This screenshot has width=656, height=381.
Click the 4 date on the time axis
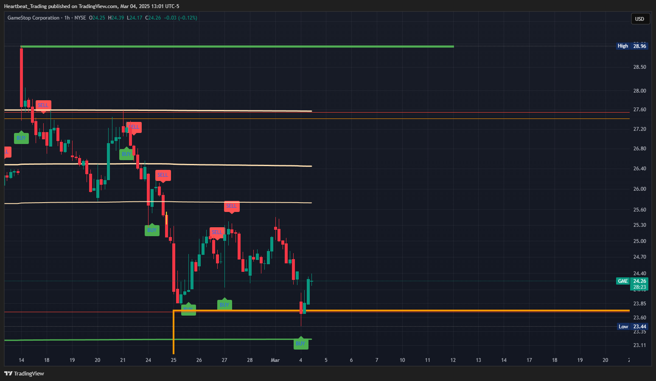point(301,360)
